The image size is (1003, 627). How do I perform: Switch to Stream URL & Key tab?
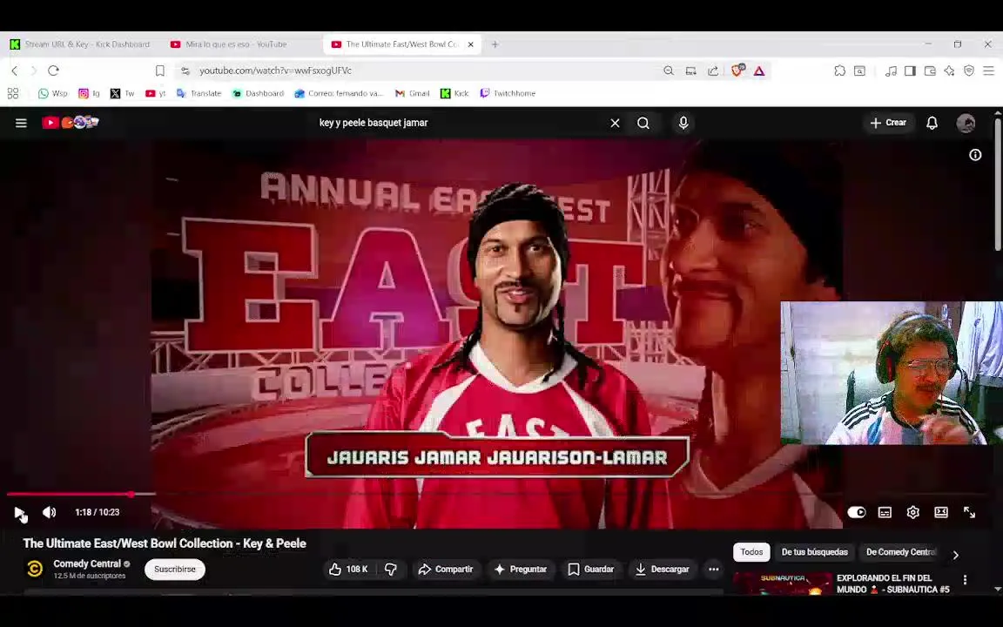tap(79, 44)
